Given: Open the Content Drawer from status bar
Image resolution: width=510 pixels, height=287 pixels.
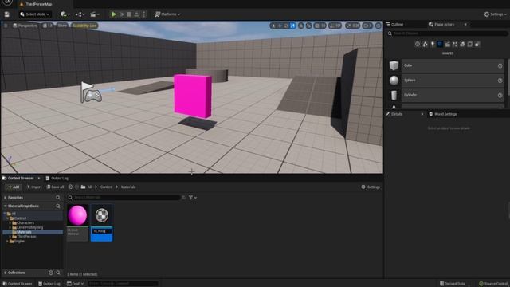Looking at the screenshot, I should point(18,284).
